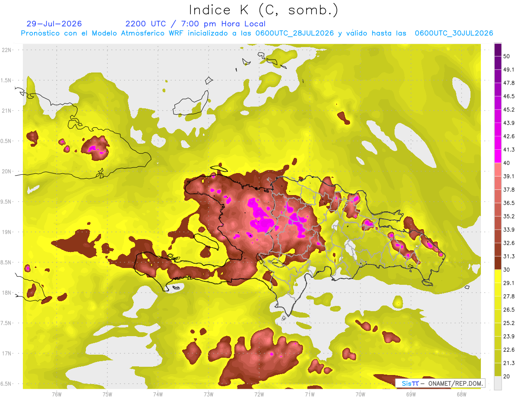Click the 21N latitude axis label
The width and height of the screenshot is (518, 400).
coord(7,110)
